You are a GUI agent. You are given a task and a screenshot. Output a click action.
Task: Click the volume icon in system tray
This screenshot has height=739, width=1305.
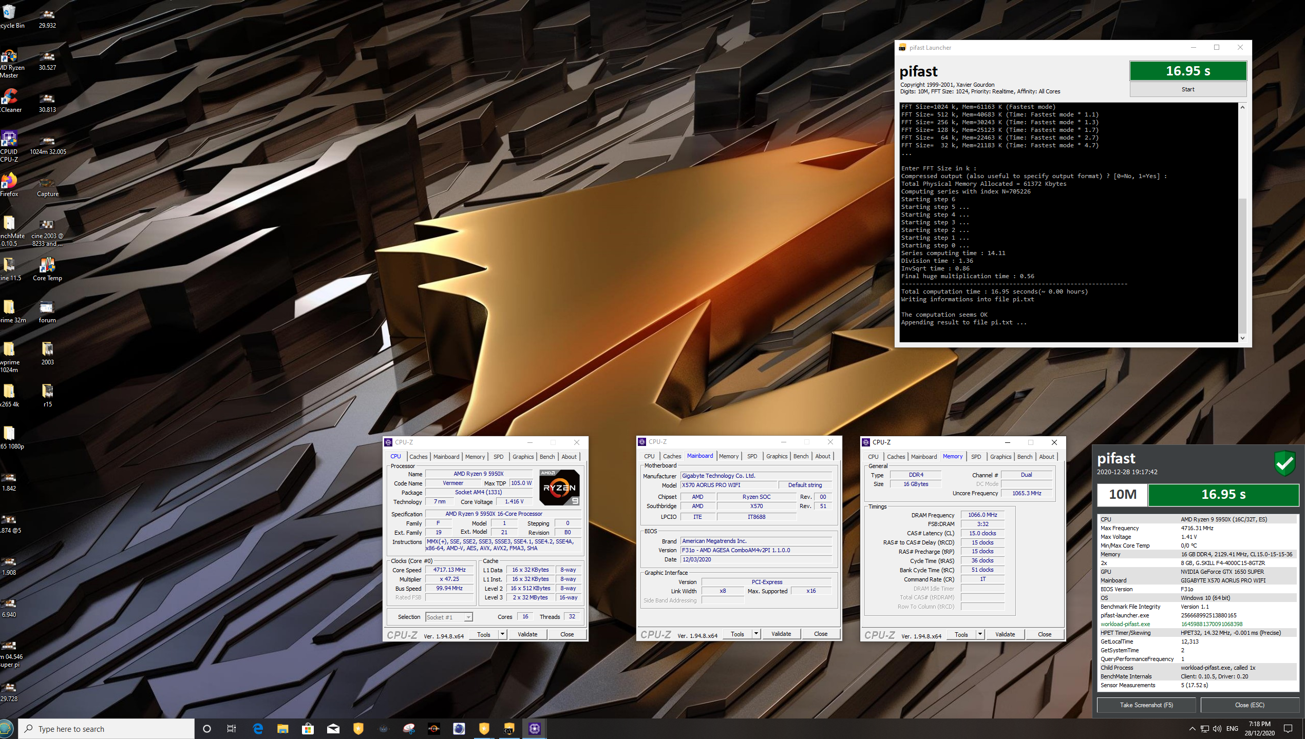[1217, 729]
